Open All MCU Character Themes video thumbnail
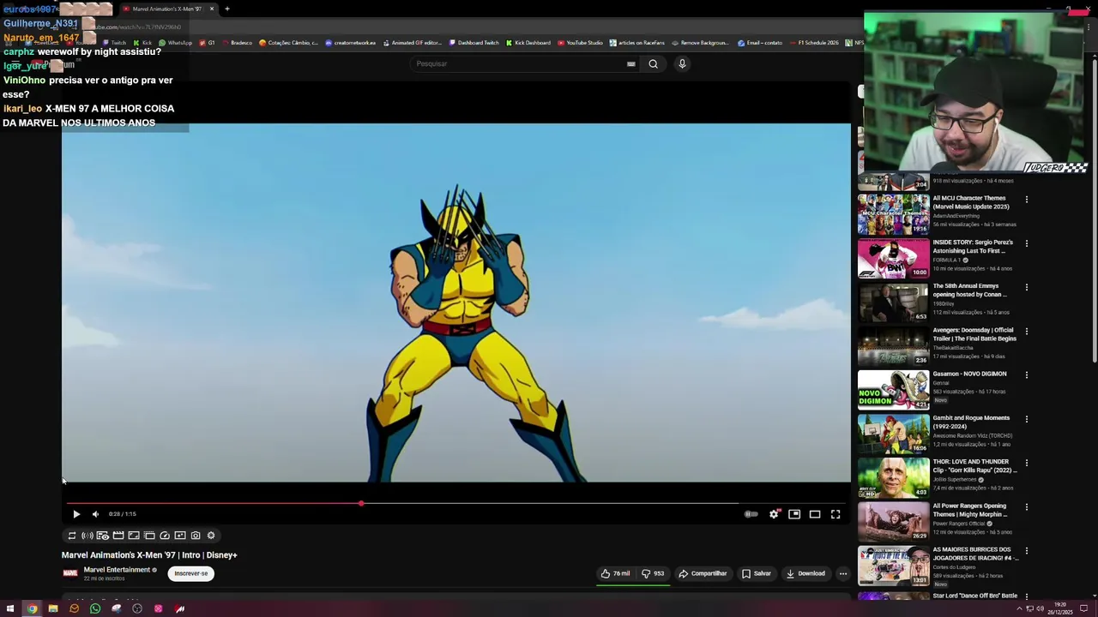Screen dimensions: 1098x617 point(893,214)
